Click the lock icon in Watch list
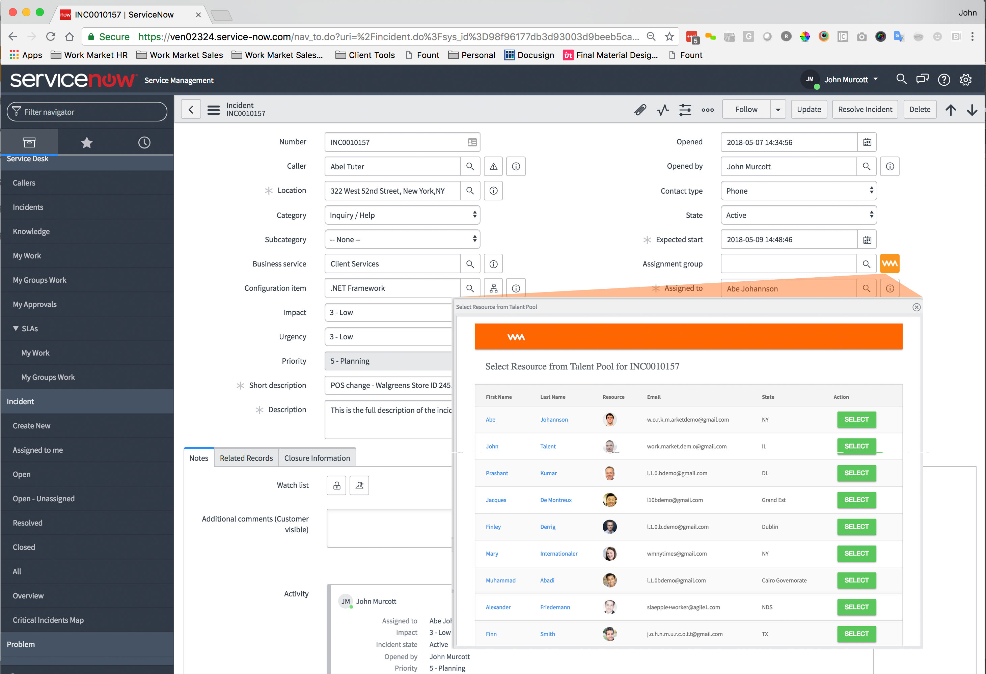The height and width of the screenshot is (674, 986). click(336, 485)
